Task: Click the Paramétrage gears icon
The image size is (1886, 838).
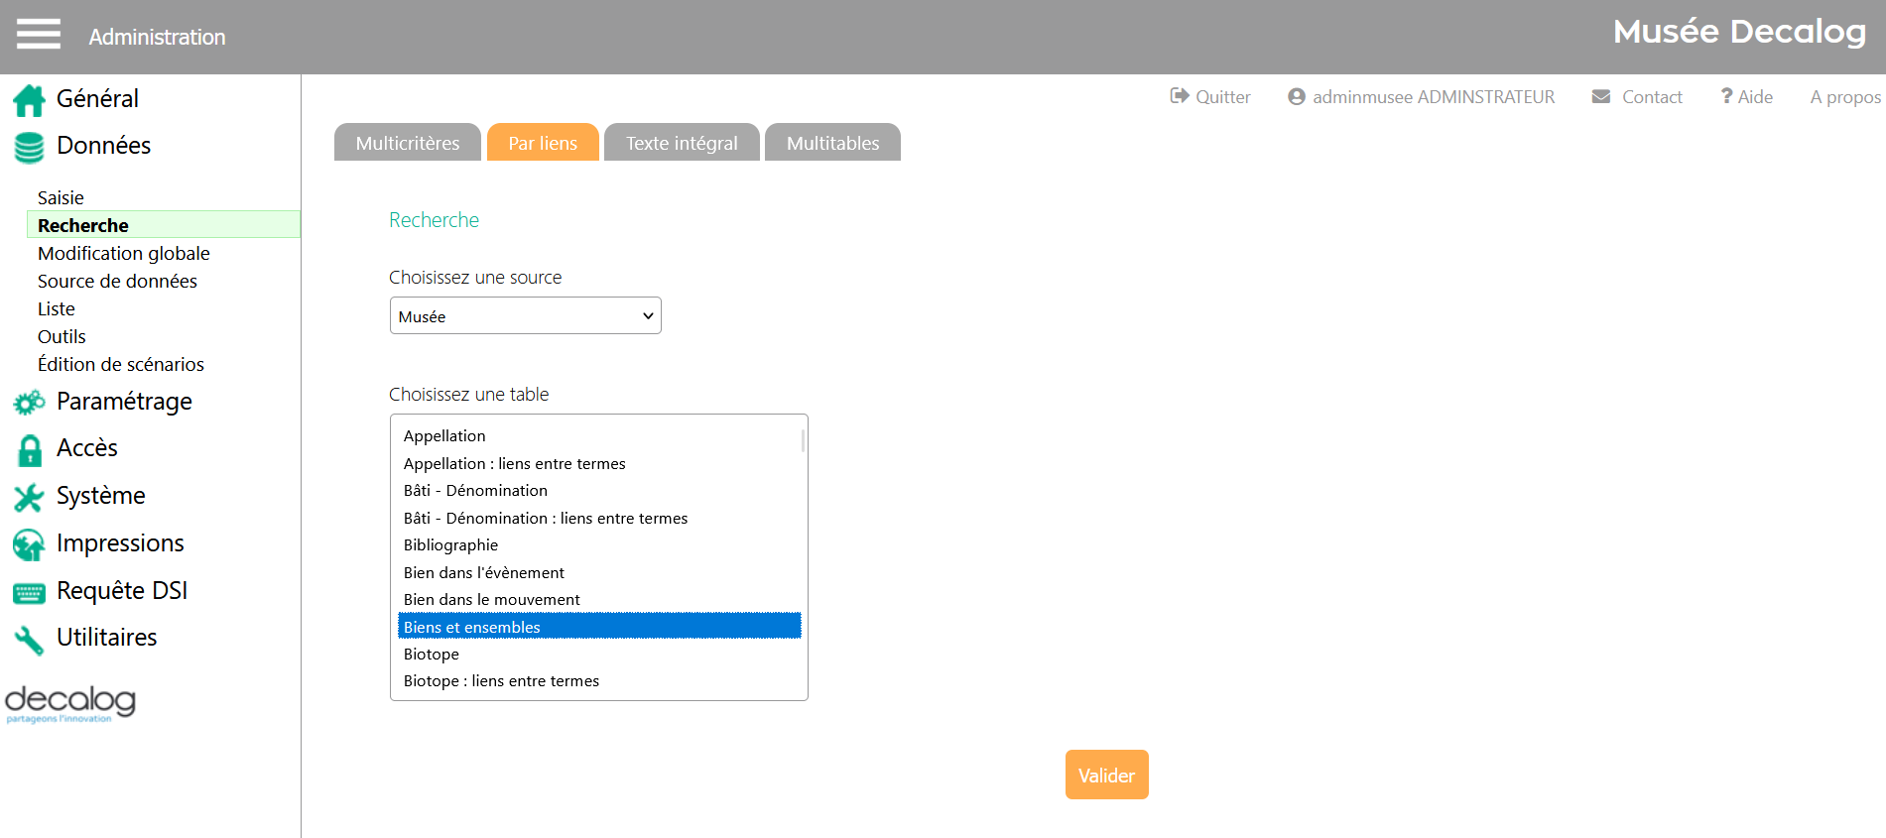Action: [x=29, y=403]
